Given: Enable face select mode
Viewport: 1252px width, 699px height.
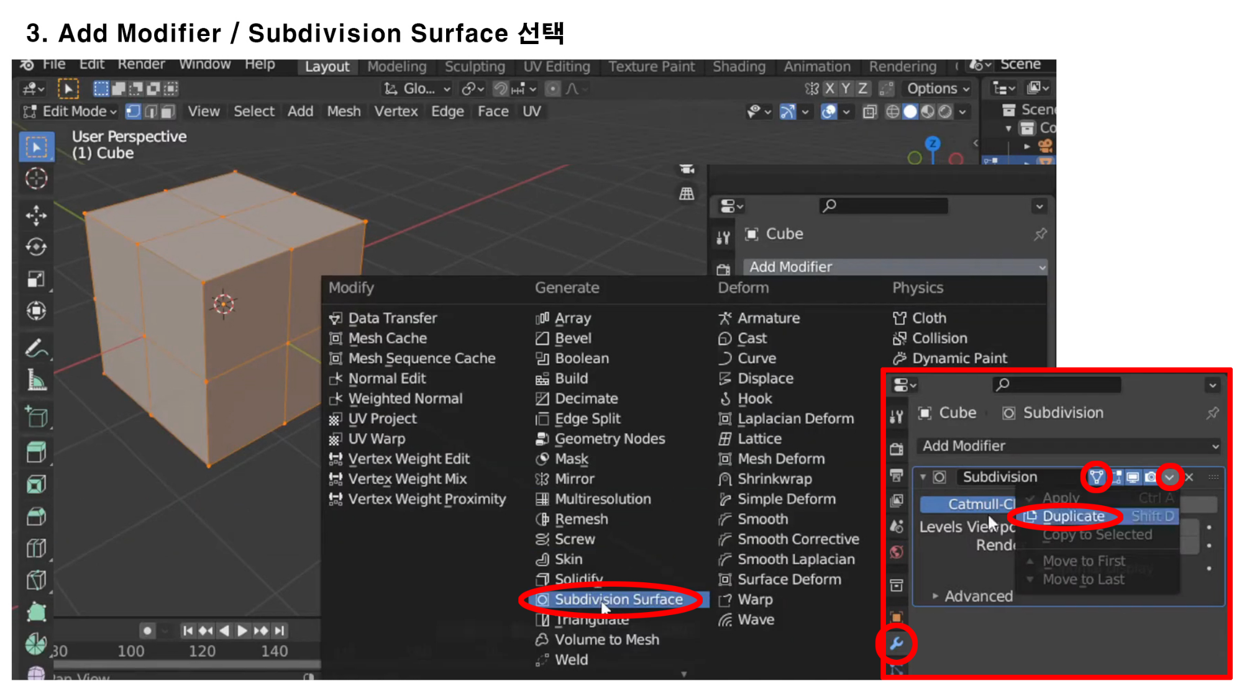Looking at the screenshot, I should click(x=168, y=111).
